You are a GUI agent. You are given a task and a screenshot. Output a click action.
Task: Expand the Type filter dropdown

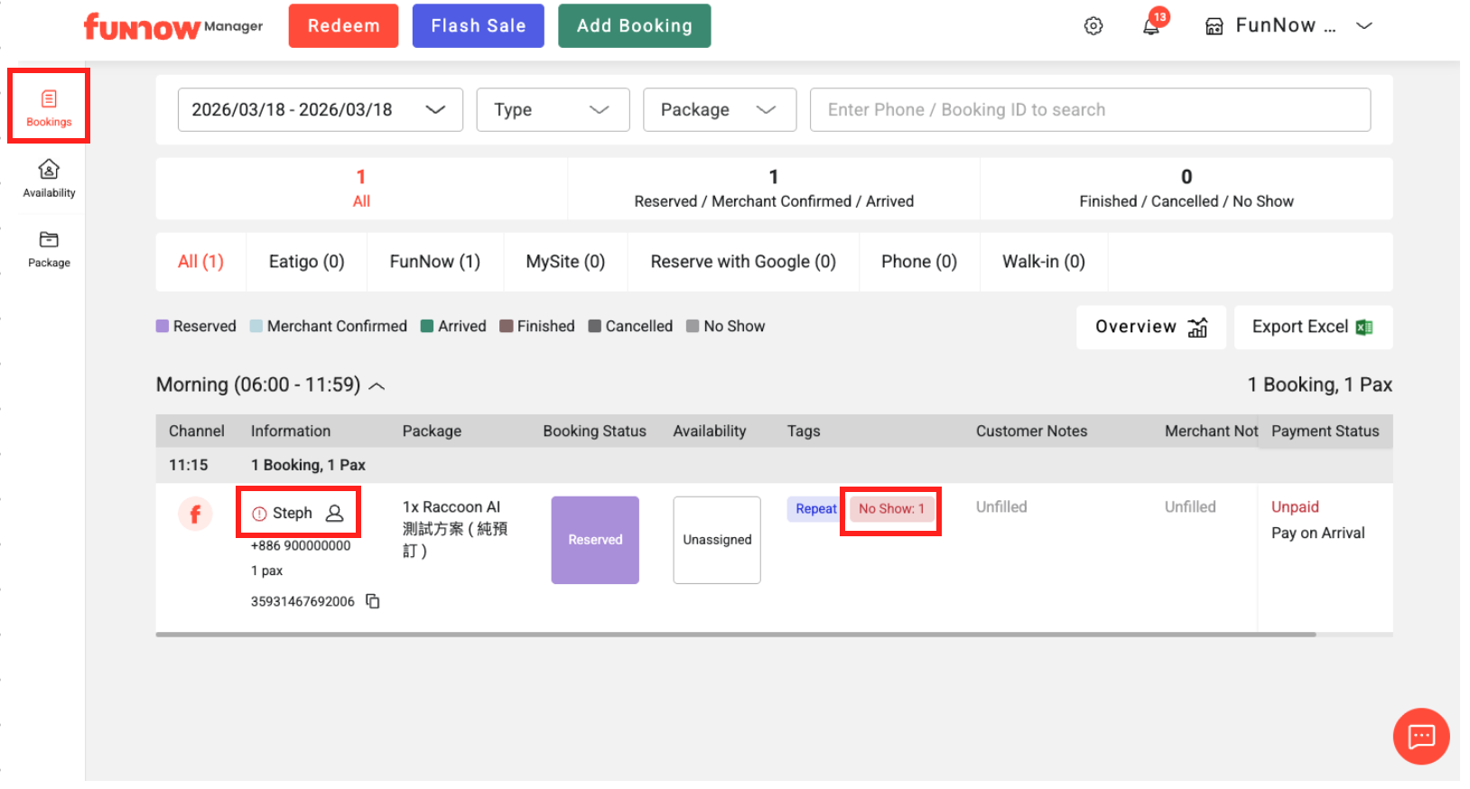click(552, 109)
